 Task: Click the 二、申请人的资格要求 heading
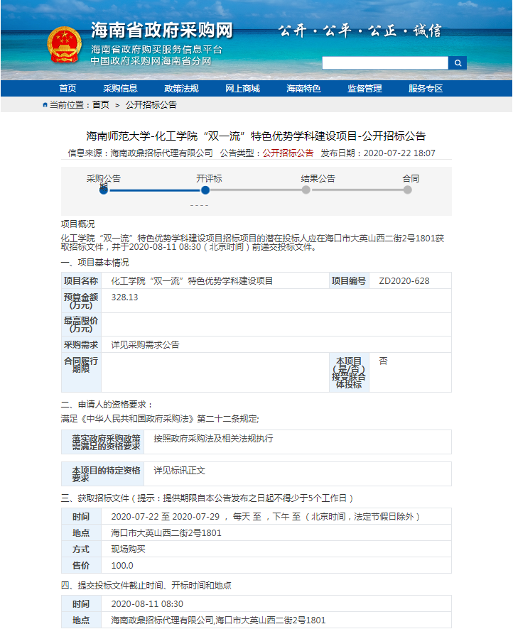pos(107,405)
